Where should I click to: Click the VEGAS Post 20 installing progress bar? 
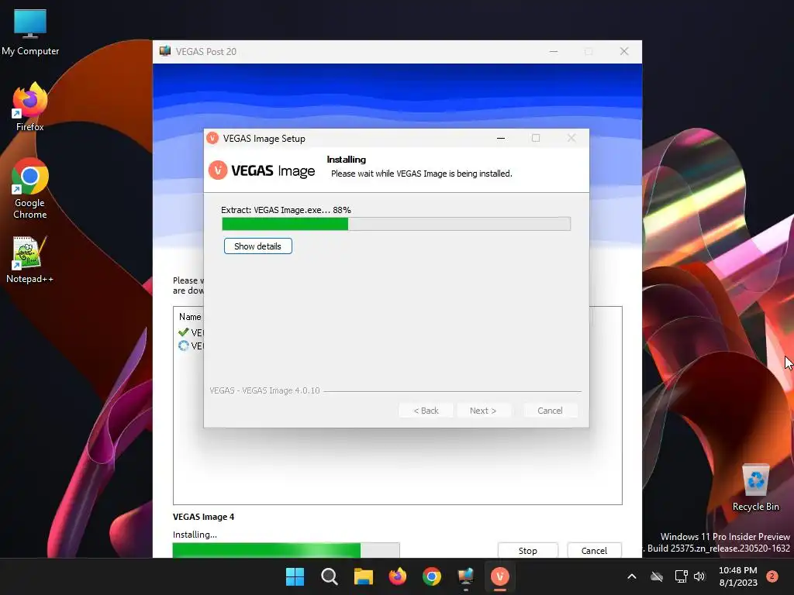[286, 551]
